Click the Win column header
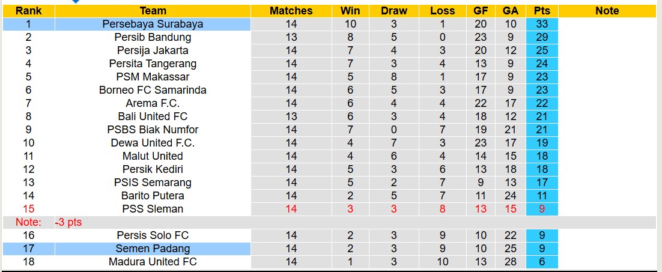The width and height of the screenshot is (662, 272). coord(350,11)
